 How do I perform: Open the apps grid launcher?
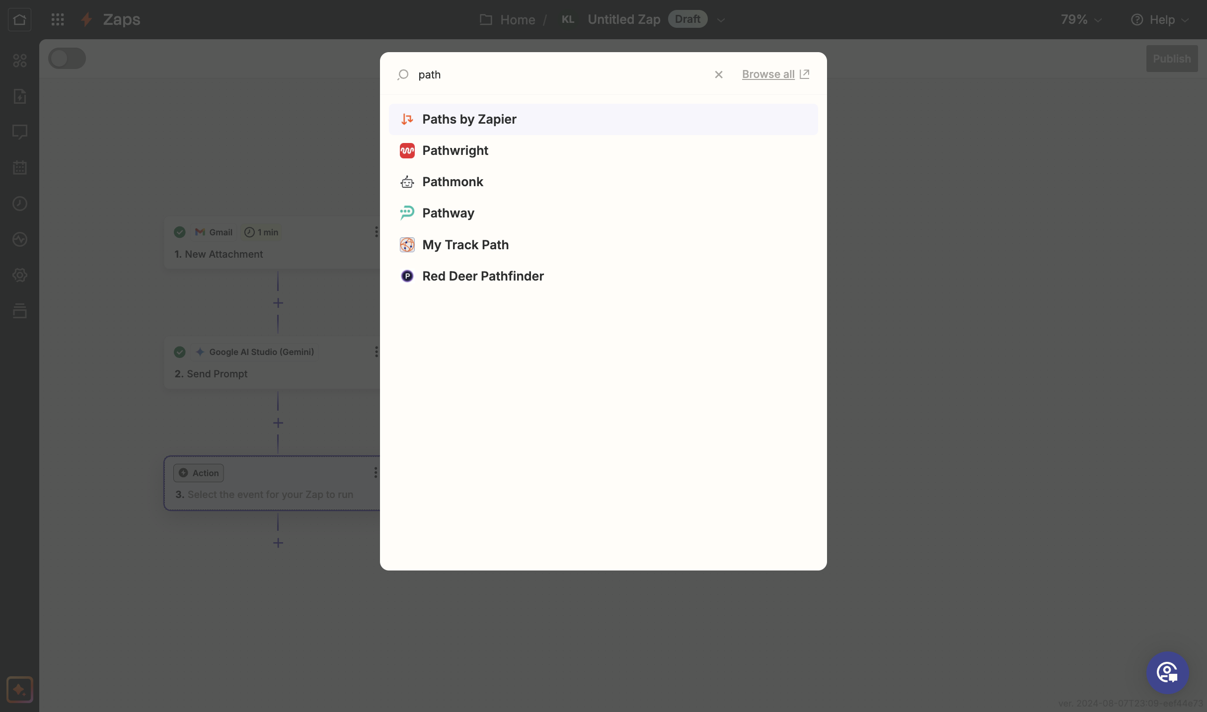(58, 19)
